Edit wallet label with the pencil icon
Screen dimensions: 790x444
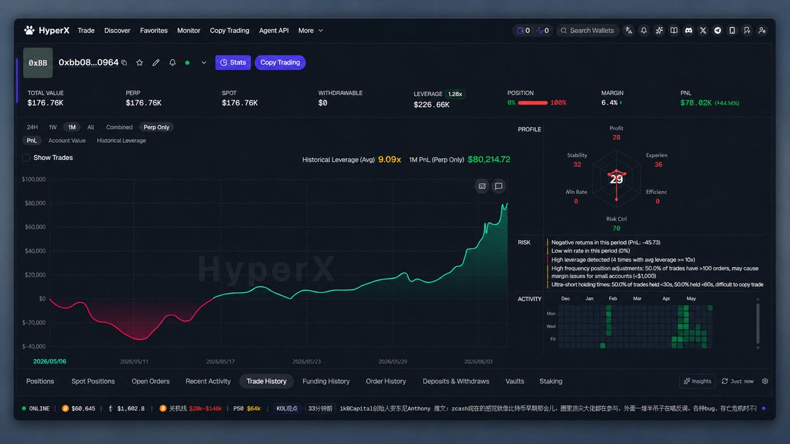click(x=156, y=62)
